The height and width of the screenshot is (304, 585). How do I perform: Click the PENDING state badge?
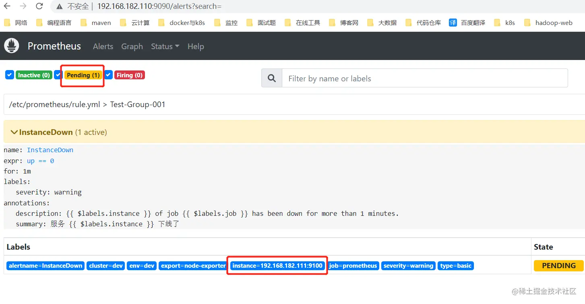coord(559,265)
